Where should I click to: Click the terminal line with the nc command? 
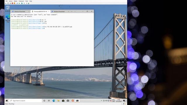point(41,27)
